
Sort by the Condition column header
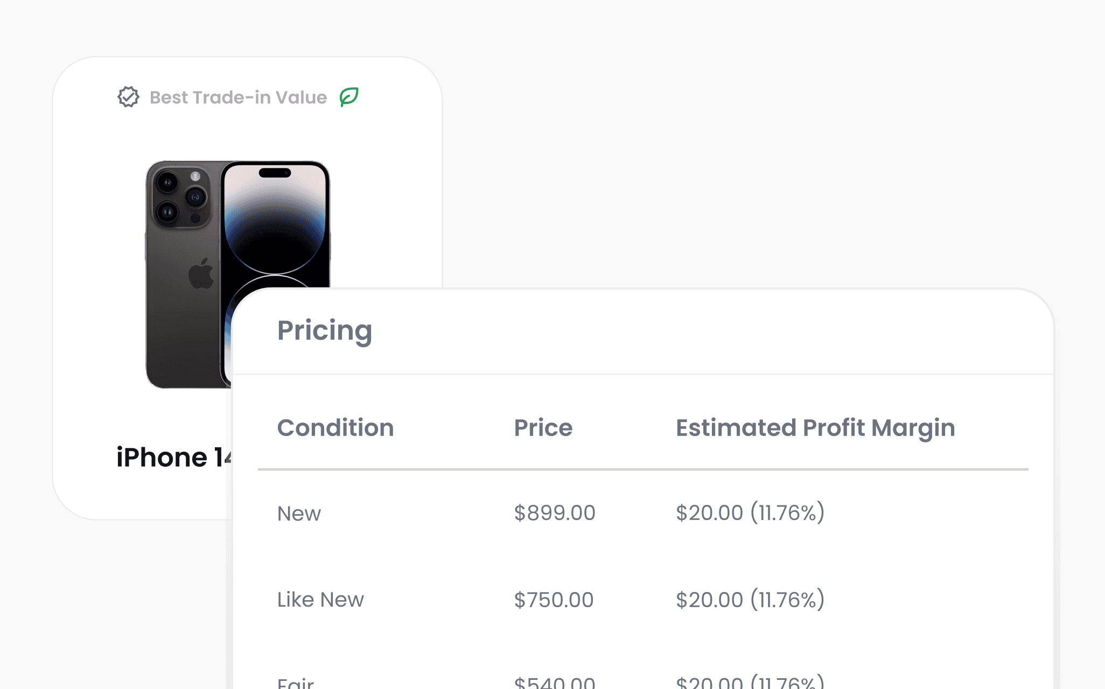coord(335,428)
